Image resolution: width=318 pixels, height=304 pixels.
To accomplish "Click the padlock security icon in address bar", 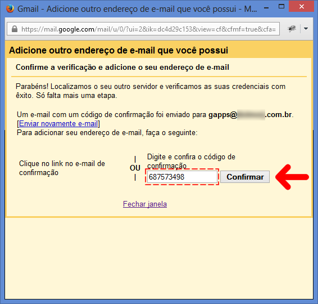I will pyautogui.click(x=15, y=29).
